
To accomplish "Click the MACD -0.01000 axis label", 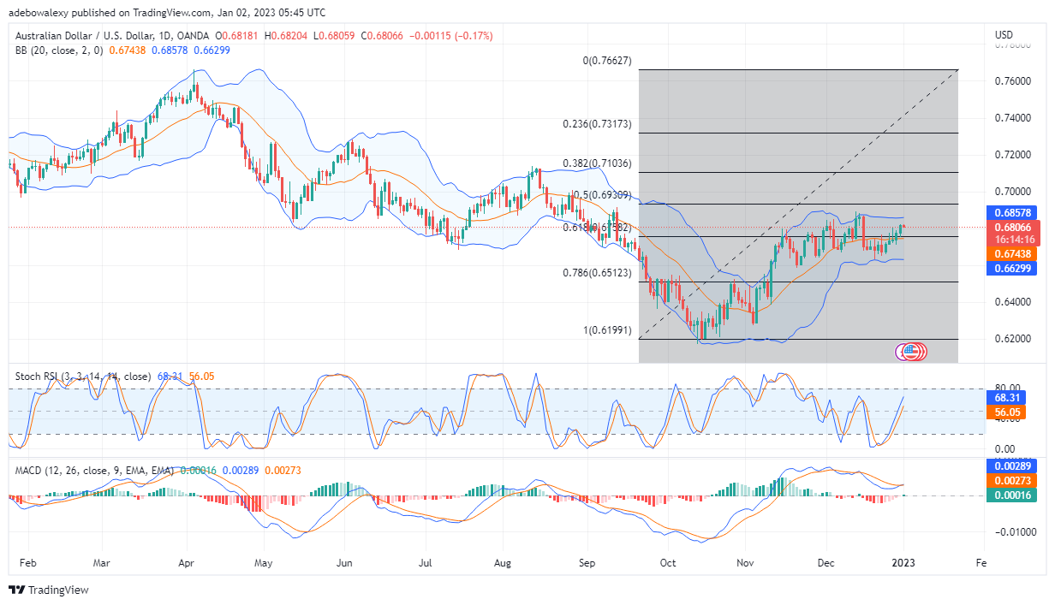I will [1016, 532].
